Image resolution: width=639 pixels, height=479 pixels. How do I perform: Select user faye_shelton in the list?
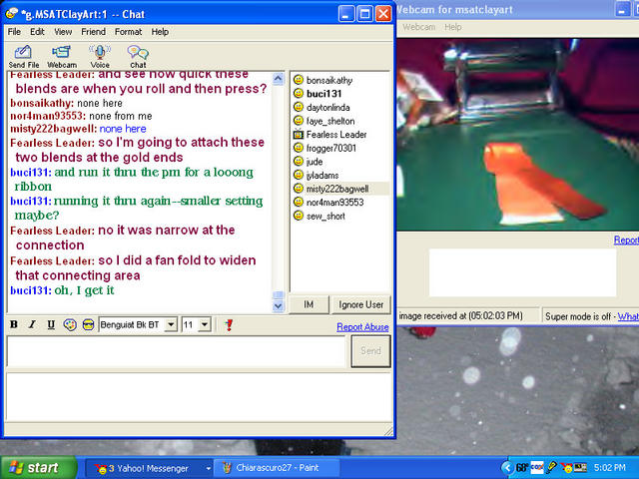(x=330, y=121)
